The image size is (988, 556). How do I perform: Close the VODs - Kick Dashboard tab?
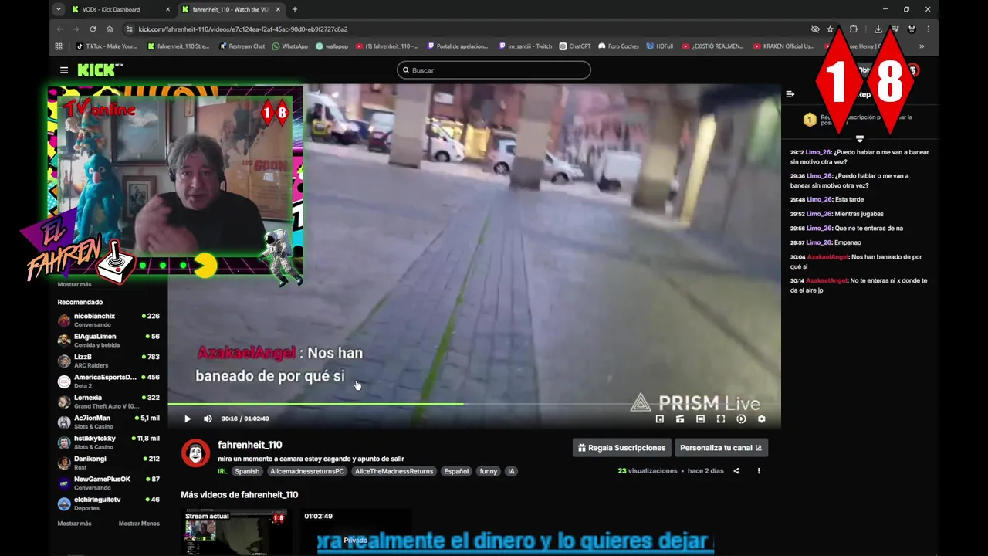[168, 9]
